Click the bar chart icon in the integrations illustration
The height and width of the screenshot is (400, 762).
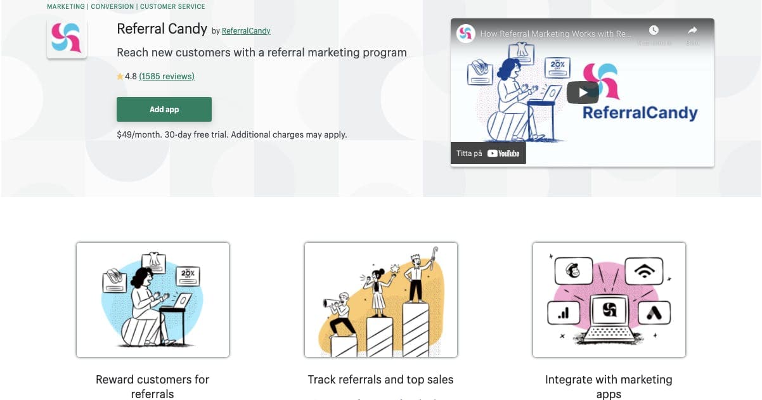[x=564, y=312]
